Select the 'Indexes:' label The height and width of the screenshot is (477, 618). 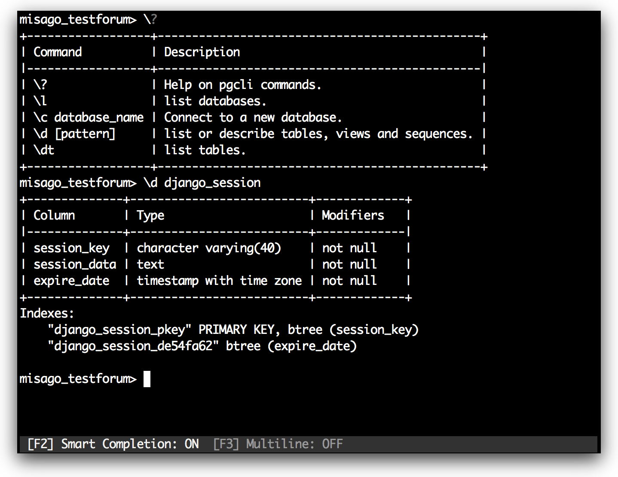pos(47,313)
